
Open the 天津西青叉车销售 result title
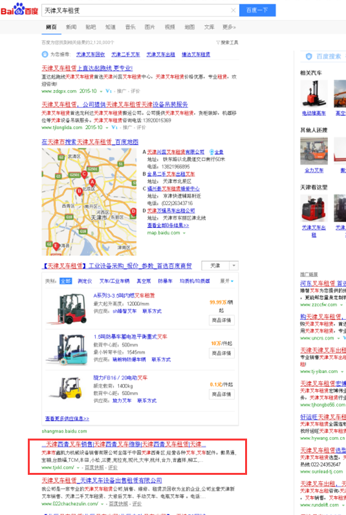point(124,444)
